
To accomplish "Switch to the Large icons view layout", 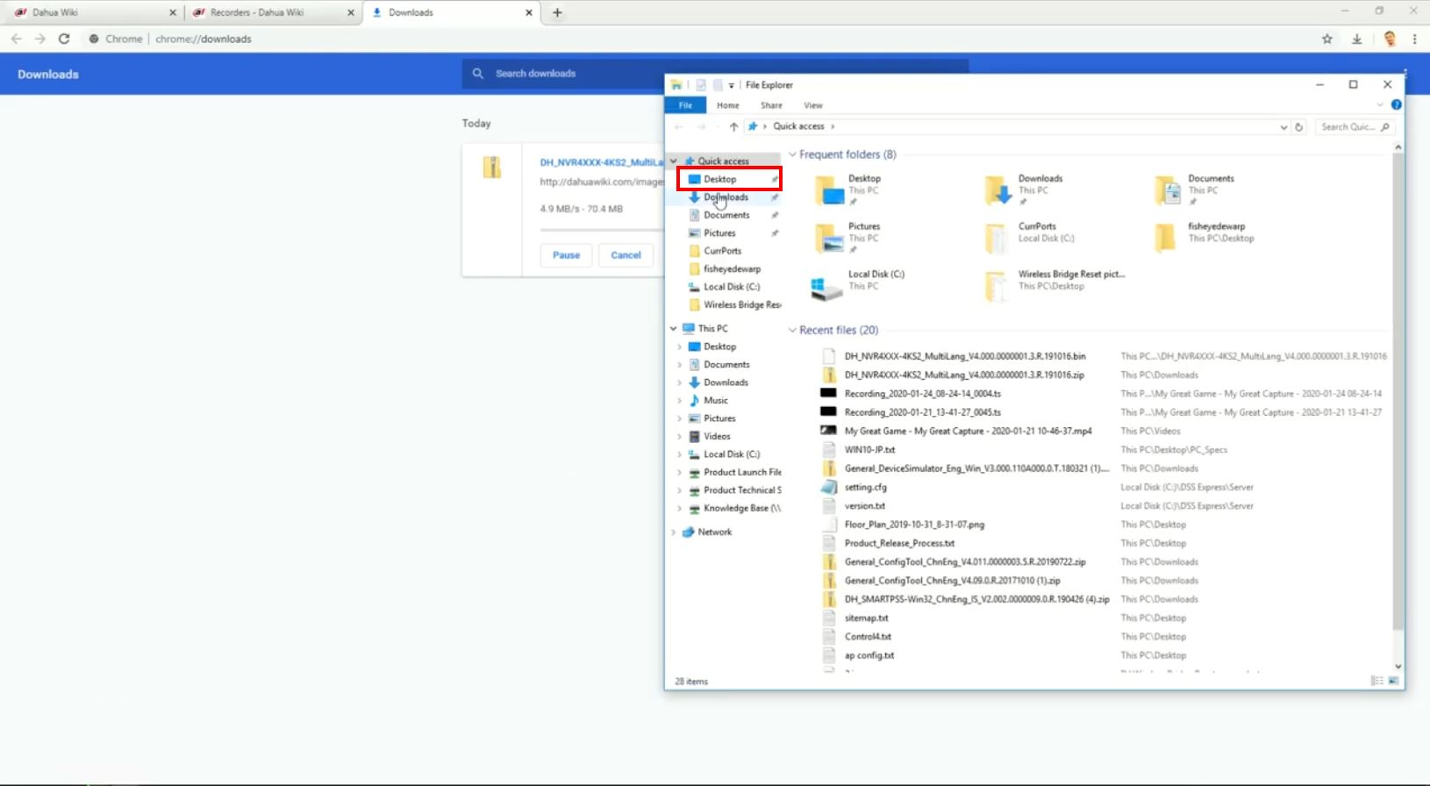I will point(1393,682).
